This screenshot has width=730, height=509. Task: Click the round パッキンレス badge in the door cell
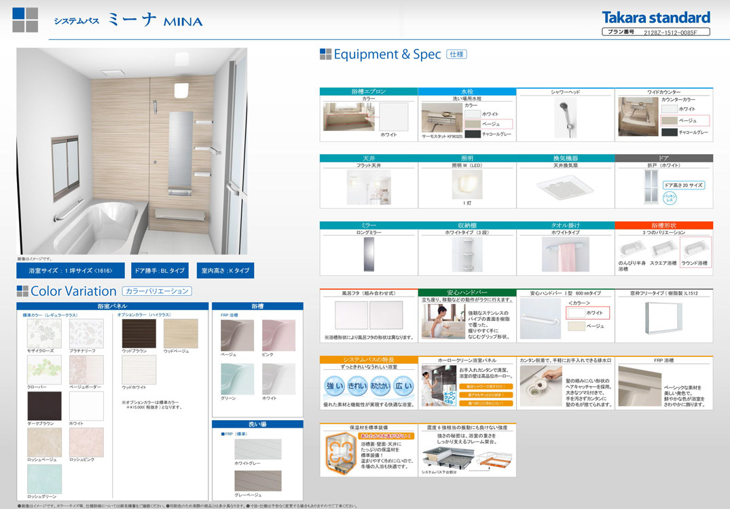pyautogui.click(x=670, y=197)
